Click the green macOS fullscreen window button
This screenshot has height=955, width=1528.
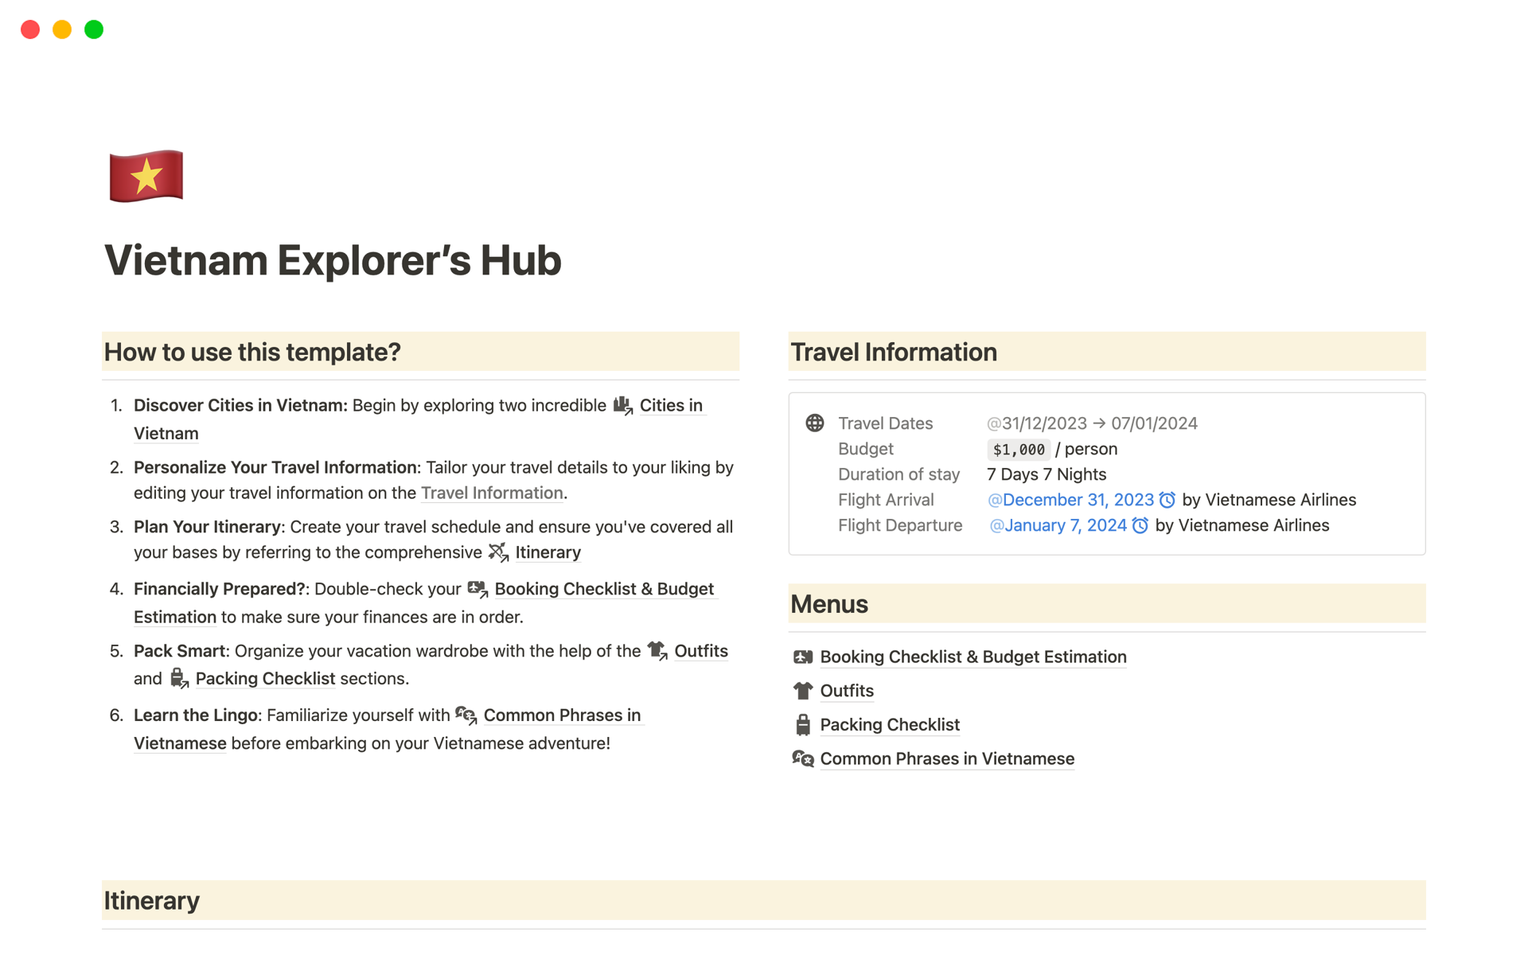(x=94, y=29)
